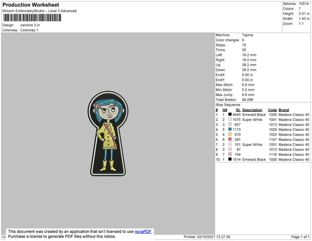The height and width of the screenshot is (241, 312).
Task: Click the novaPDF link
Action: 143,232
